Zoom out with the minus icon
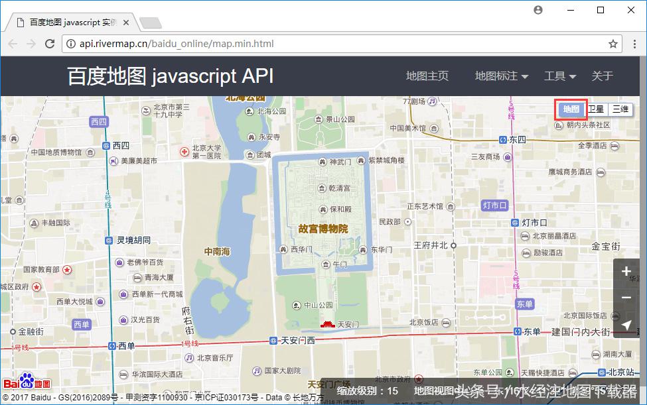 [x=626, y=298]
